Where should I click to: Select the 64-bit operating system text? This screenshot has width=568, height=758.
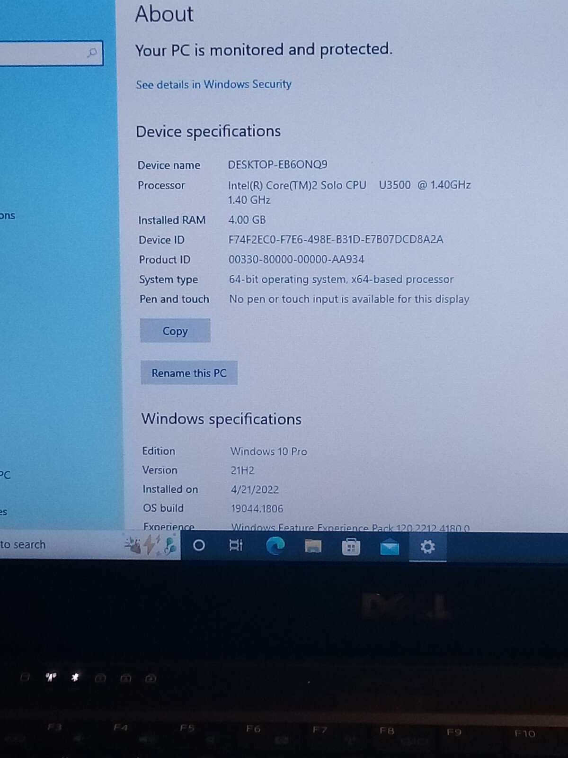[341, 279]
